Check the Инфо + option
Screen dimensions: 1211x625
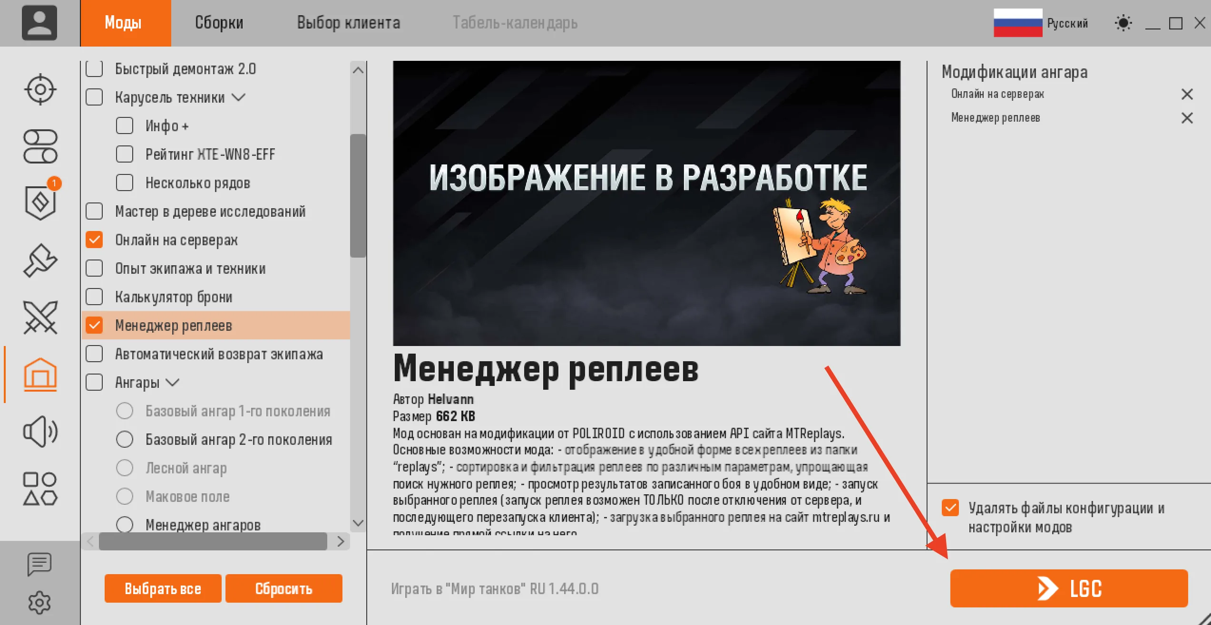(125, 126)
